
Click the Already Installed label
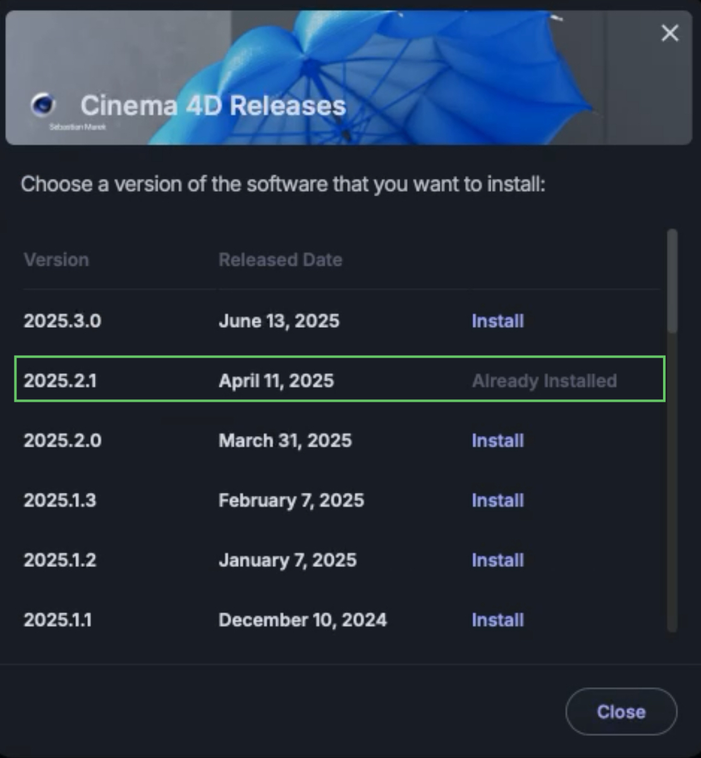(x=544, y=381)
